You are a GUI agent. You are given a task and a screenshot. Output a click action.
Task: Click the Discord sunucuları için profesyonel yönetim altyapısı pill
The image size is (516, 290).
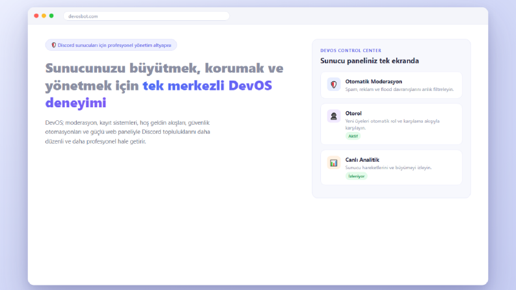click(x=111, y=45)
